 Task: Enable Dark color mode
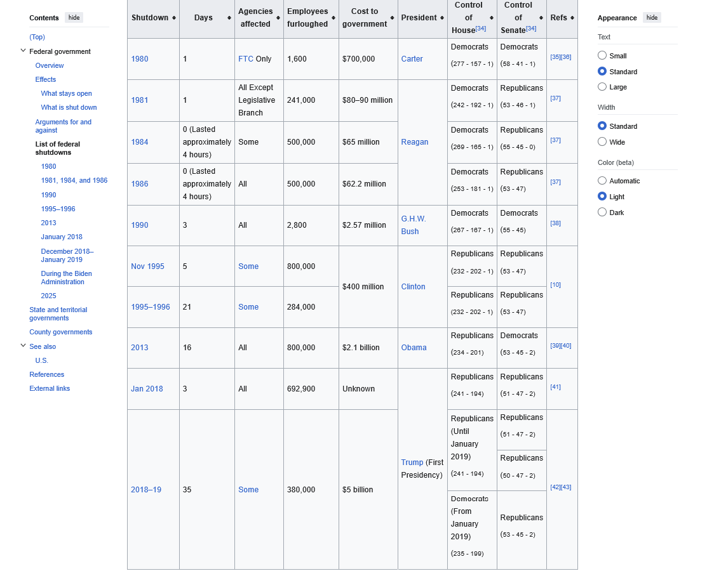[x=602, y=213]
